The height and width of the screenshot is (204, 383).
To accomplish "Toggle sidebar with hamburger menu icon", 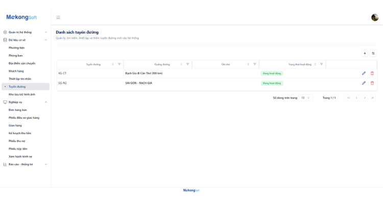I will (x=58, y=17).
